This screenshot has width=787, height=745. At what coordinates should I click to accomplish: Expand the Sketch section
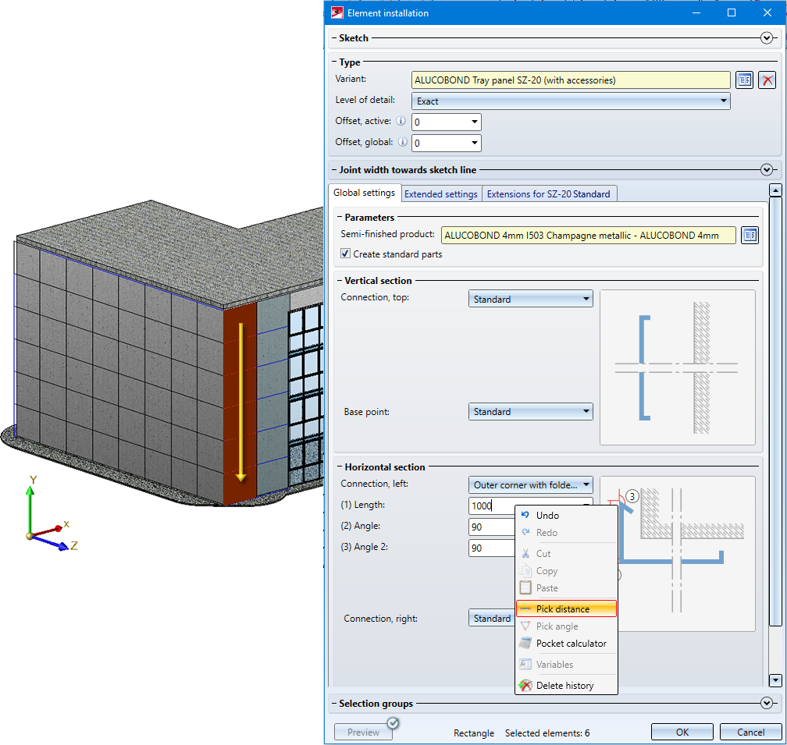(767, 37)
